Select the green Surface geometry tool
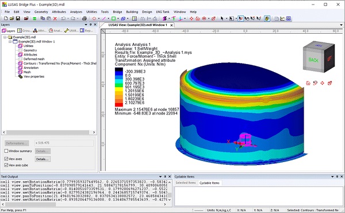 [113, 19]
